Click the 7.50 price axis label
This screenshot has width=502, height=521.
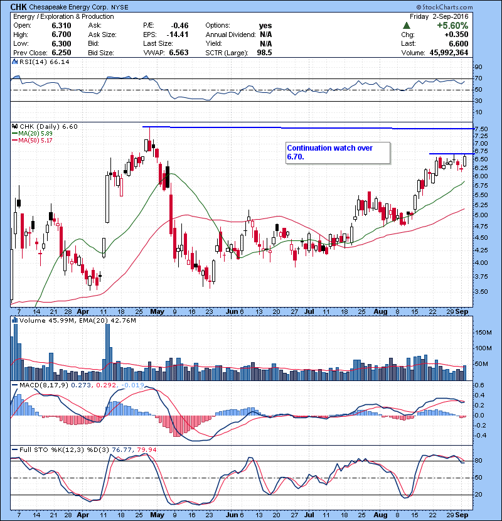pyautogui.click(x=481, y=129)
